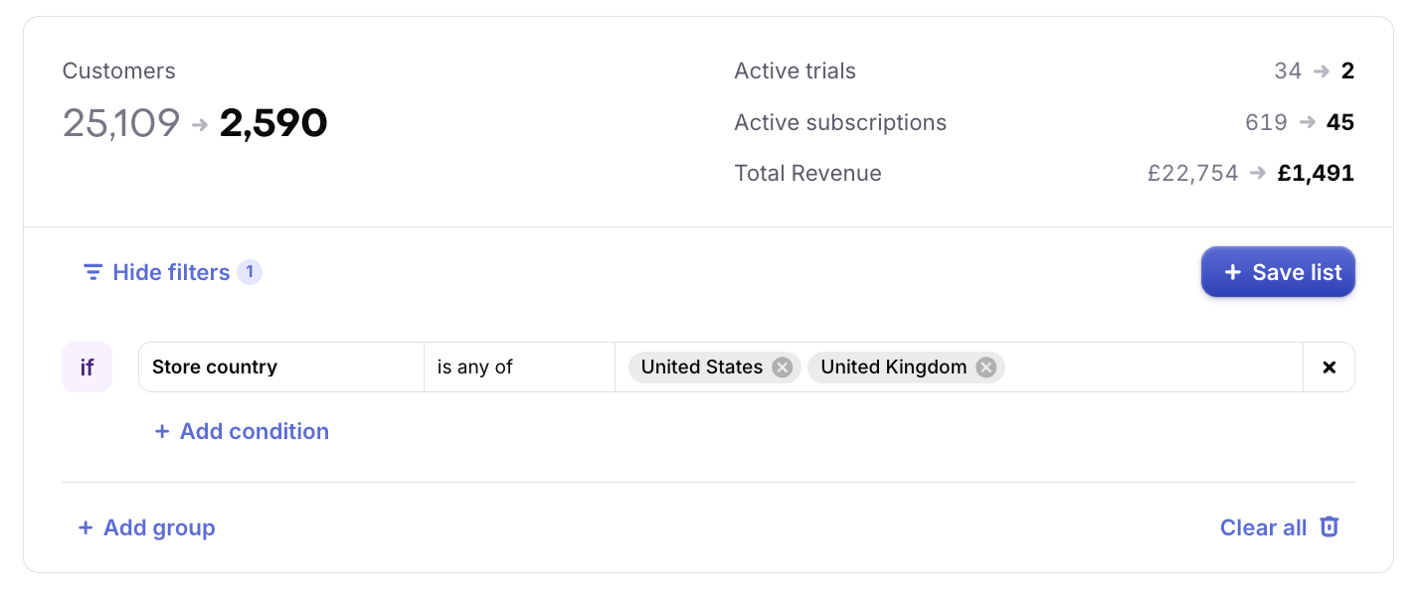Clear all filters
The height and width of the screenshot is (590, 1422).
(1280, 527)
